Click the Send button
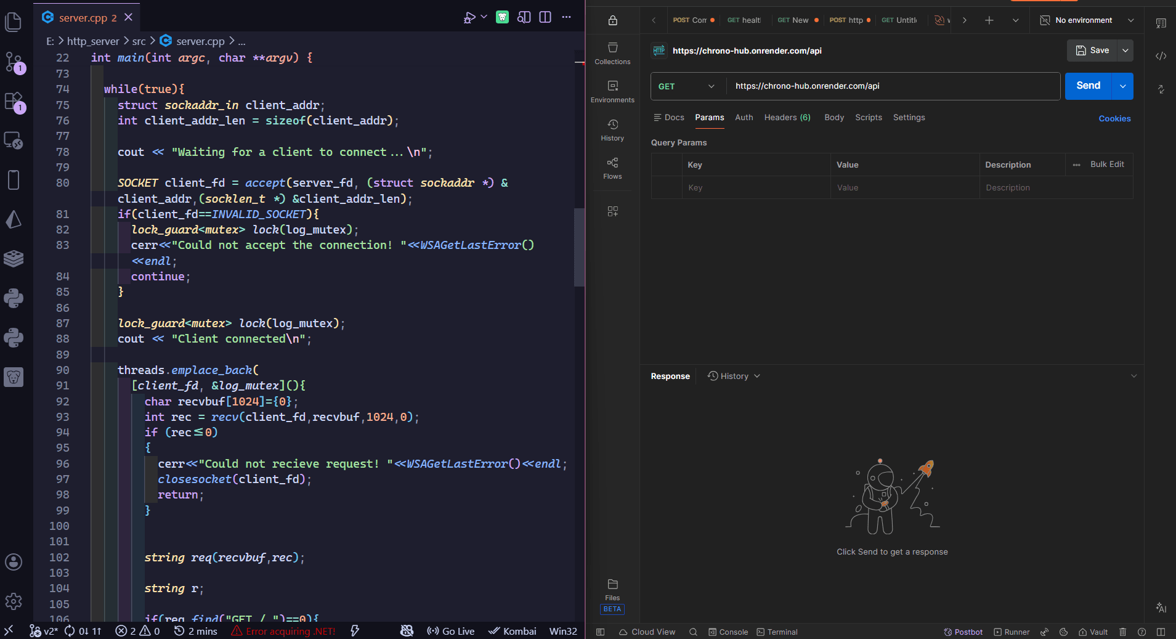 1088,86
